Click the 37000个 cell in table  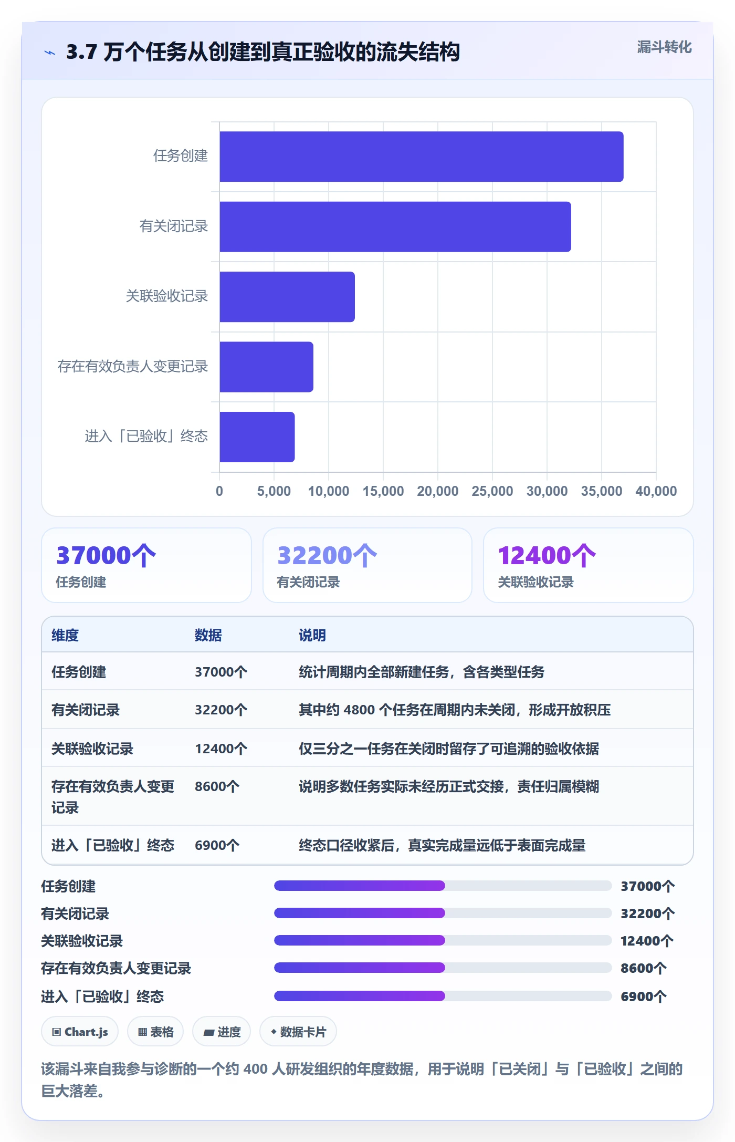point(221,672)
